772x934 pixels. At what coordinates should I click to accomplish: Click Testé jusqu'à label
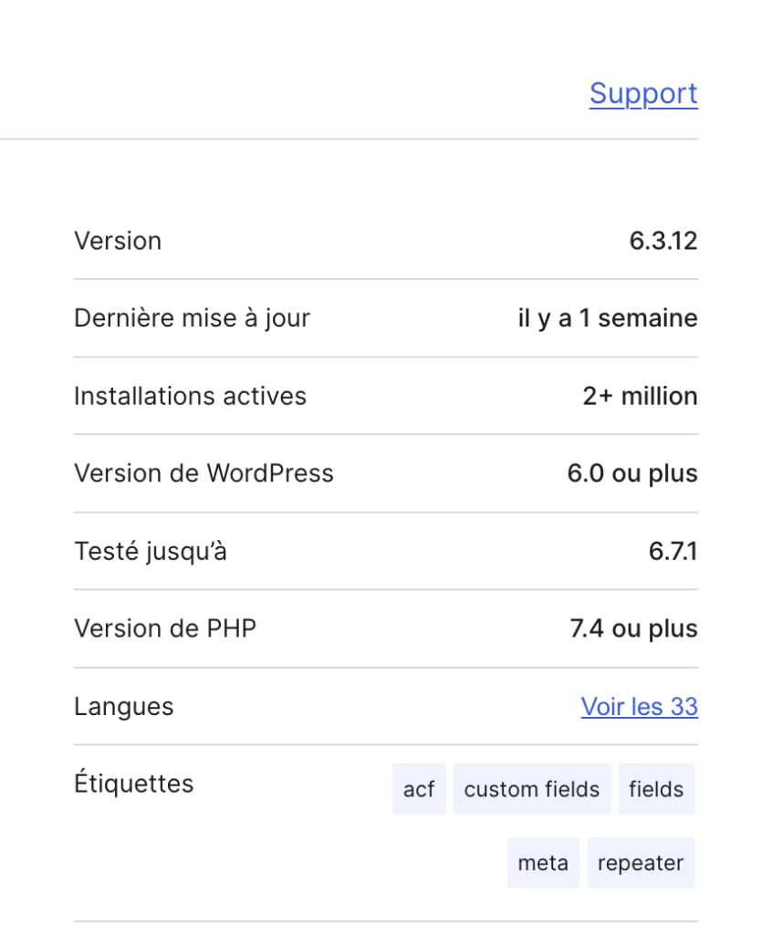[150, 550]
